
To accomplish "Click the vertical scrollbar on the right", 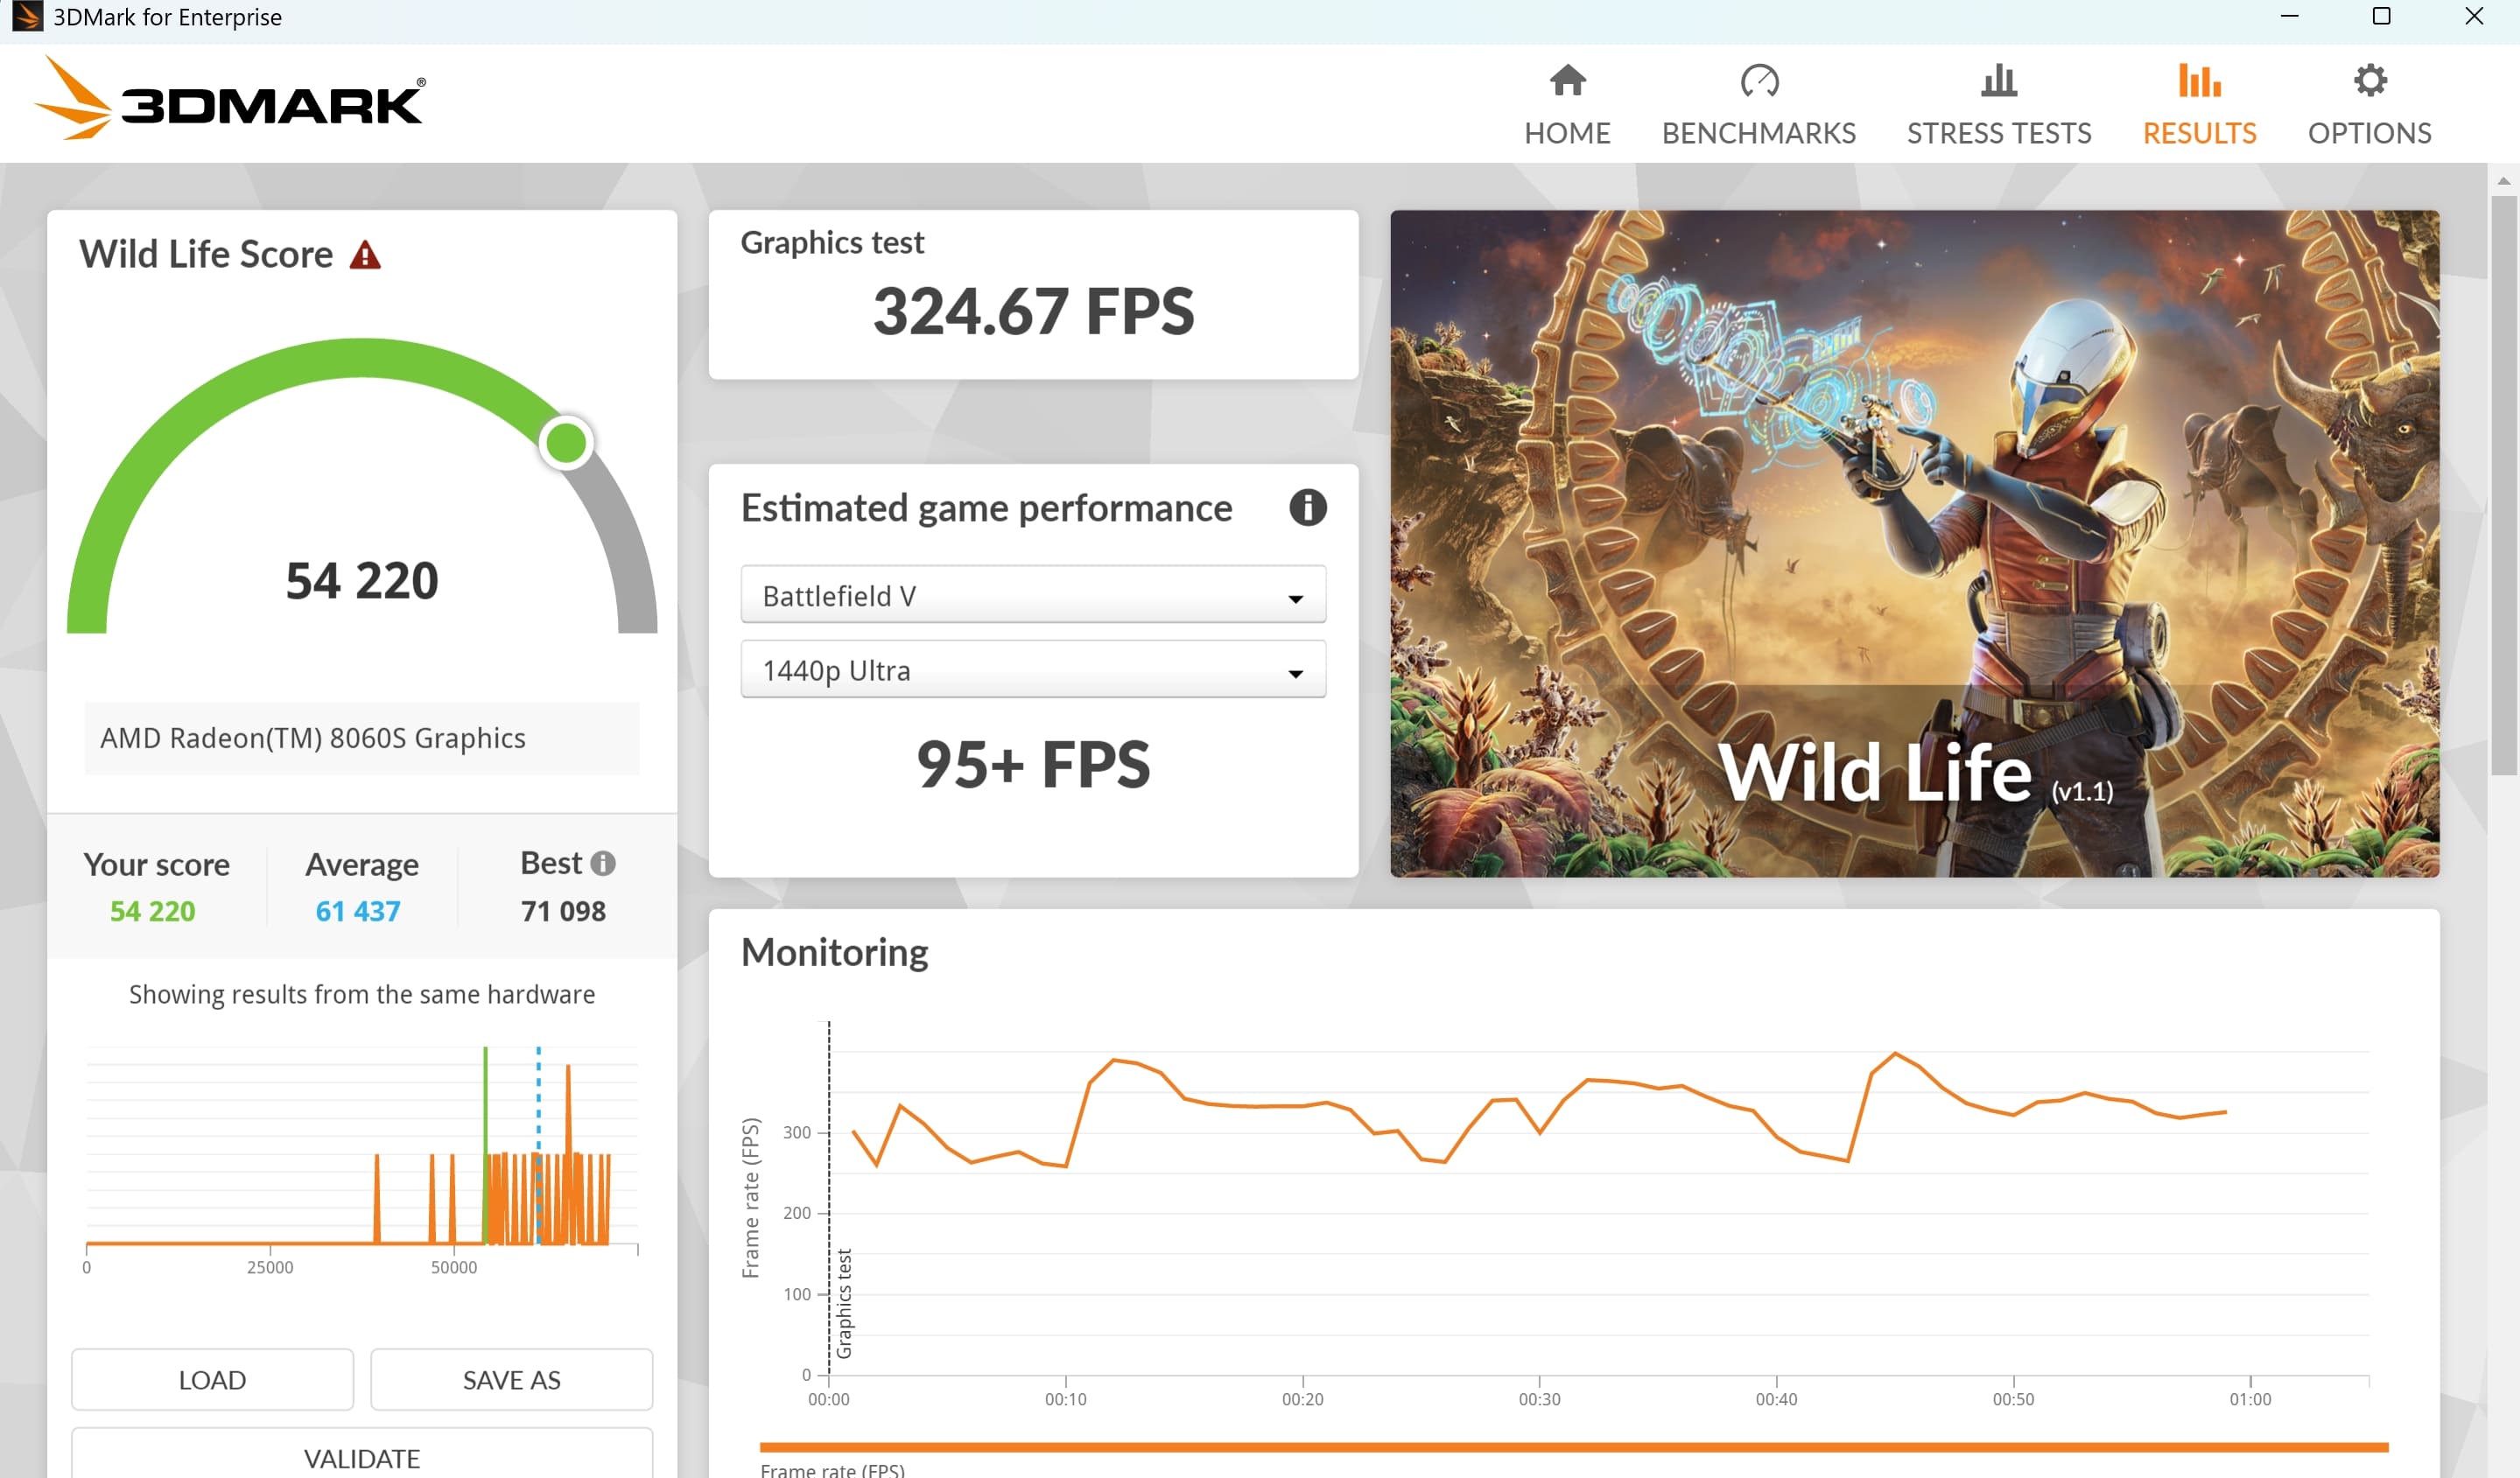I will pos(2503,485).
